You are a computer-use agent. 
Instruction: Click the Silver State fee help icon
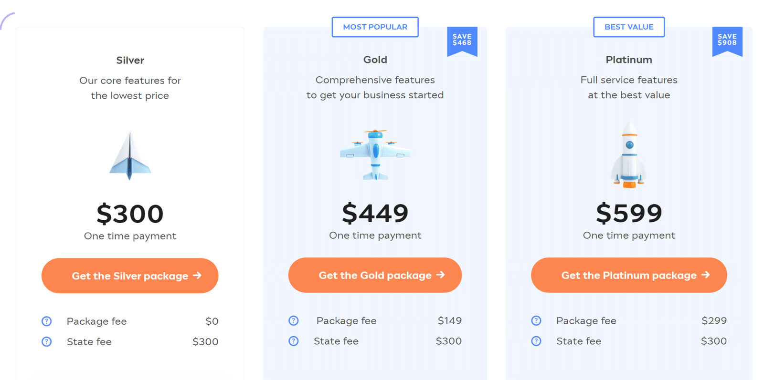point(46,342)
